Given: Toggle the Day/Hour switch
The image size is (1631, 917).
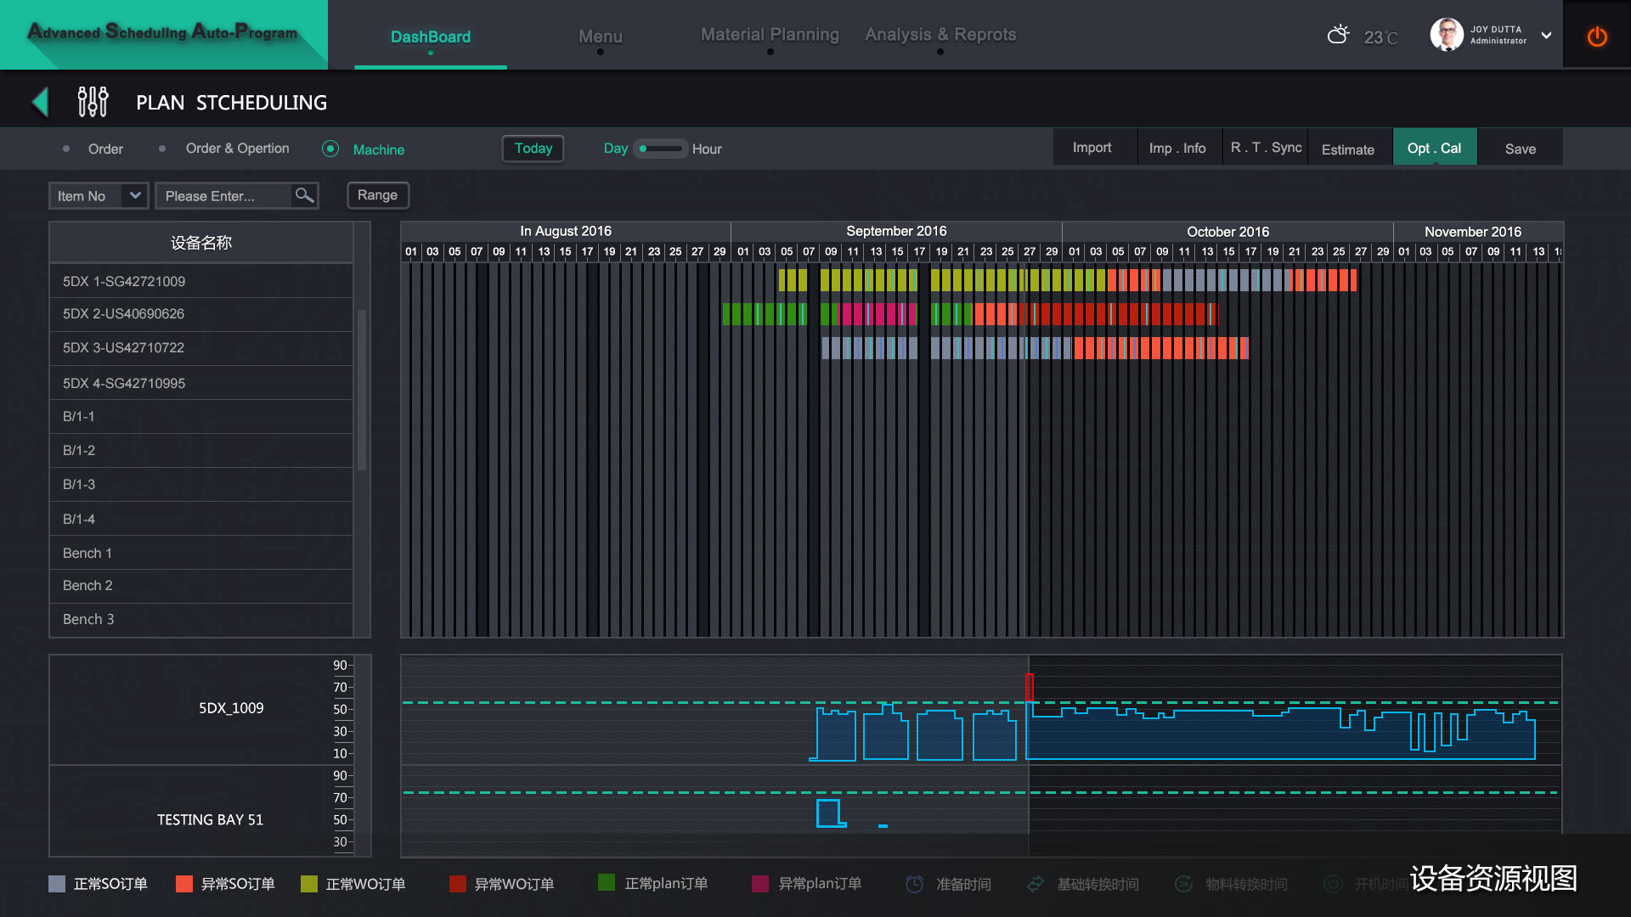Looking at the screenshot, I should tap(660, 149).
